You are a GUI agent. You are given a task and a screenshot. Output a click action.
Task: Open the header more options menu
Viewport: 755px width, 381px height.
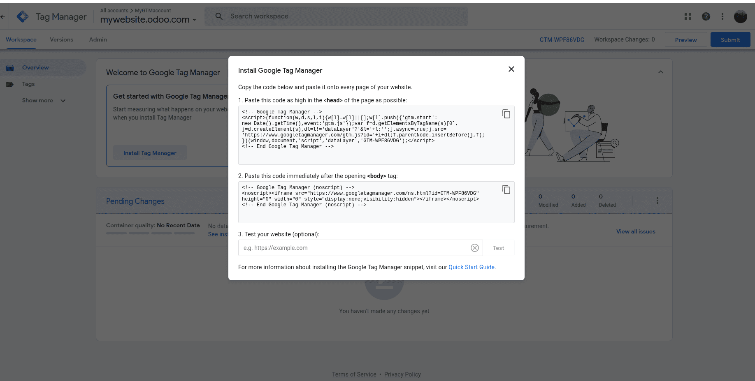[722, 16]
